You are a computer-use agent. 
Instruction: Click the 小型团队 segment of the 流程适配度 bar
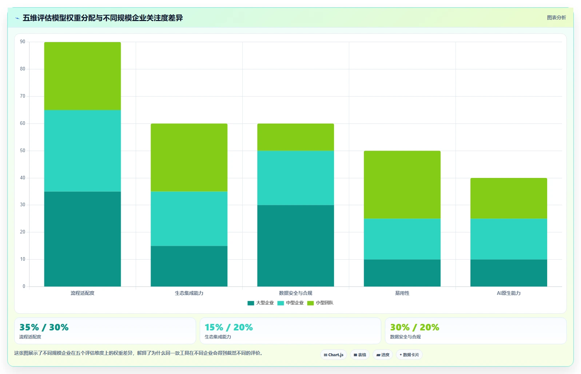[x=83, y=76]
